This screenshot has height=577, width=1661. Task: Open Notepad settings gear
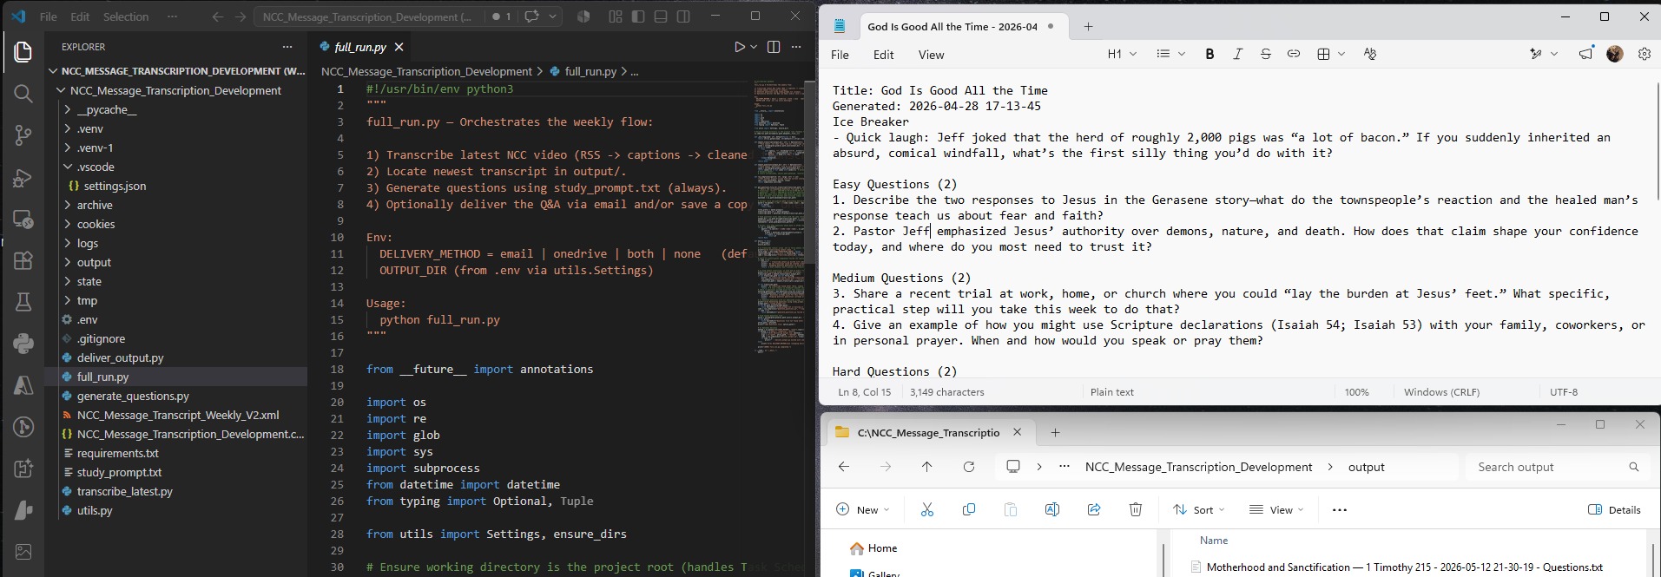(1645, 54)
